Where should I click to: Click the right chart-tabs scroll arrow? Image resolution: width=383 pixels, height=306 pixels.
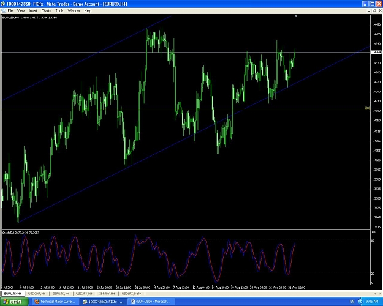(379, 293)
